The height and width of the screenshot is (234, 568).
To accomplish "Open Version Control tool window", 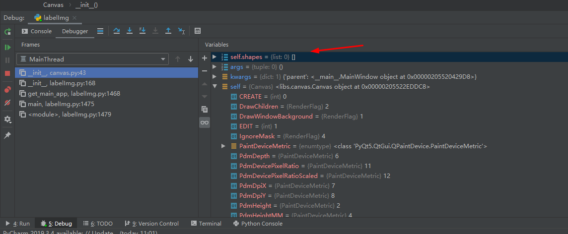I will (151, 224).
